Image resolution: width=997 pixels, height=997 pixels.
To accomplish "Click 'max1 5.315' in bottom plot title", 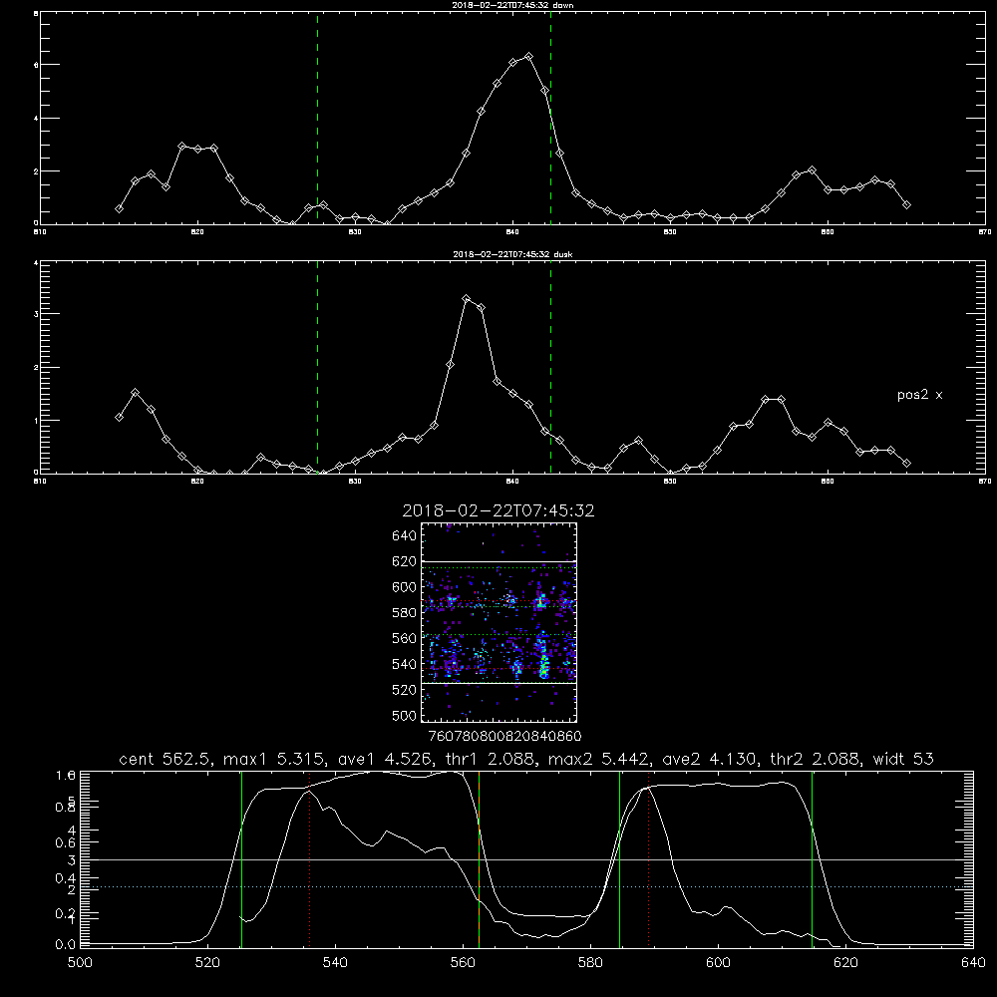I will coord(273,759).
